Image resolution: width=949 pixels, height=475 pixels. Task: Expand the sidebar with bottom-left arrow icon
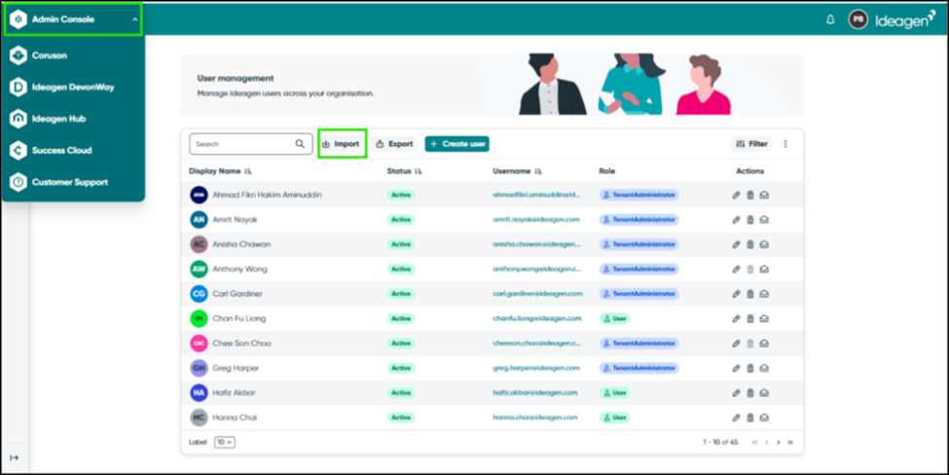pos(14,457)
